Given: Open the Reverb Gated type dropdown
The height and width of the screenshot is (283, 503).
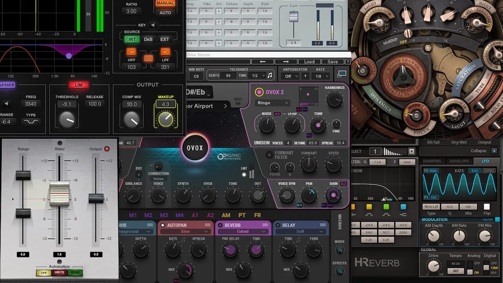Looking at the screenshot, I should point(242,232).
